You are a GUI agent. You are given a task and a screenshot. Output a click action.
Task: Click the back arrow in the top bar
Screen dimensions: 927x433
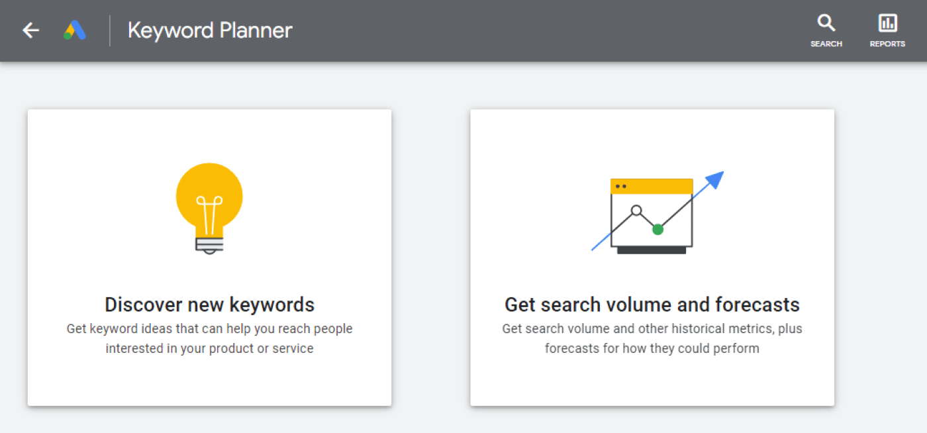30,30
